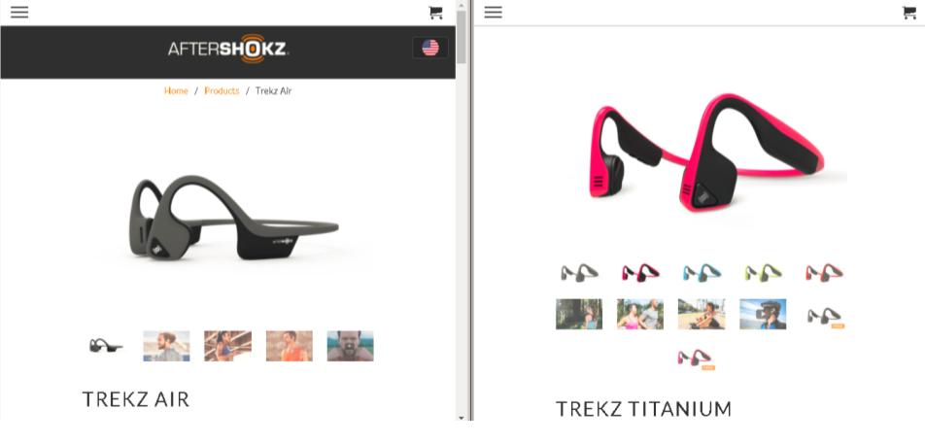Screen dimensions: 925x444
Task: Select the green Trekz Titanium color thumbnail
Action: (763, 272)
